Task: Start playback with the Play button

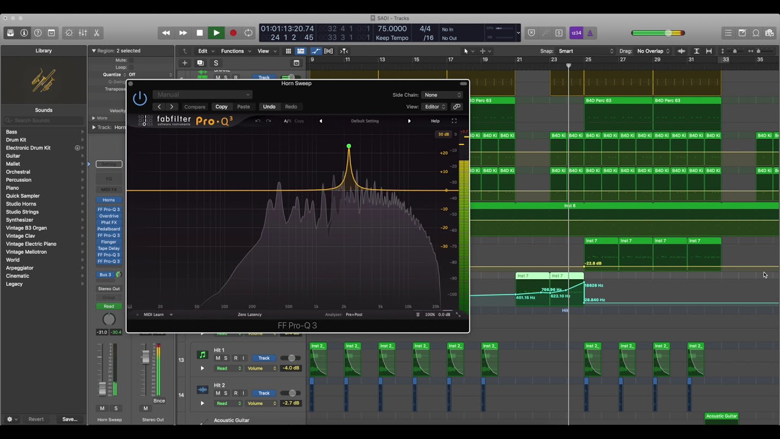Action: pyautogui.click(x=216, y=33)
